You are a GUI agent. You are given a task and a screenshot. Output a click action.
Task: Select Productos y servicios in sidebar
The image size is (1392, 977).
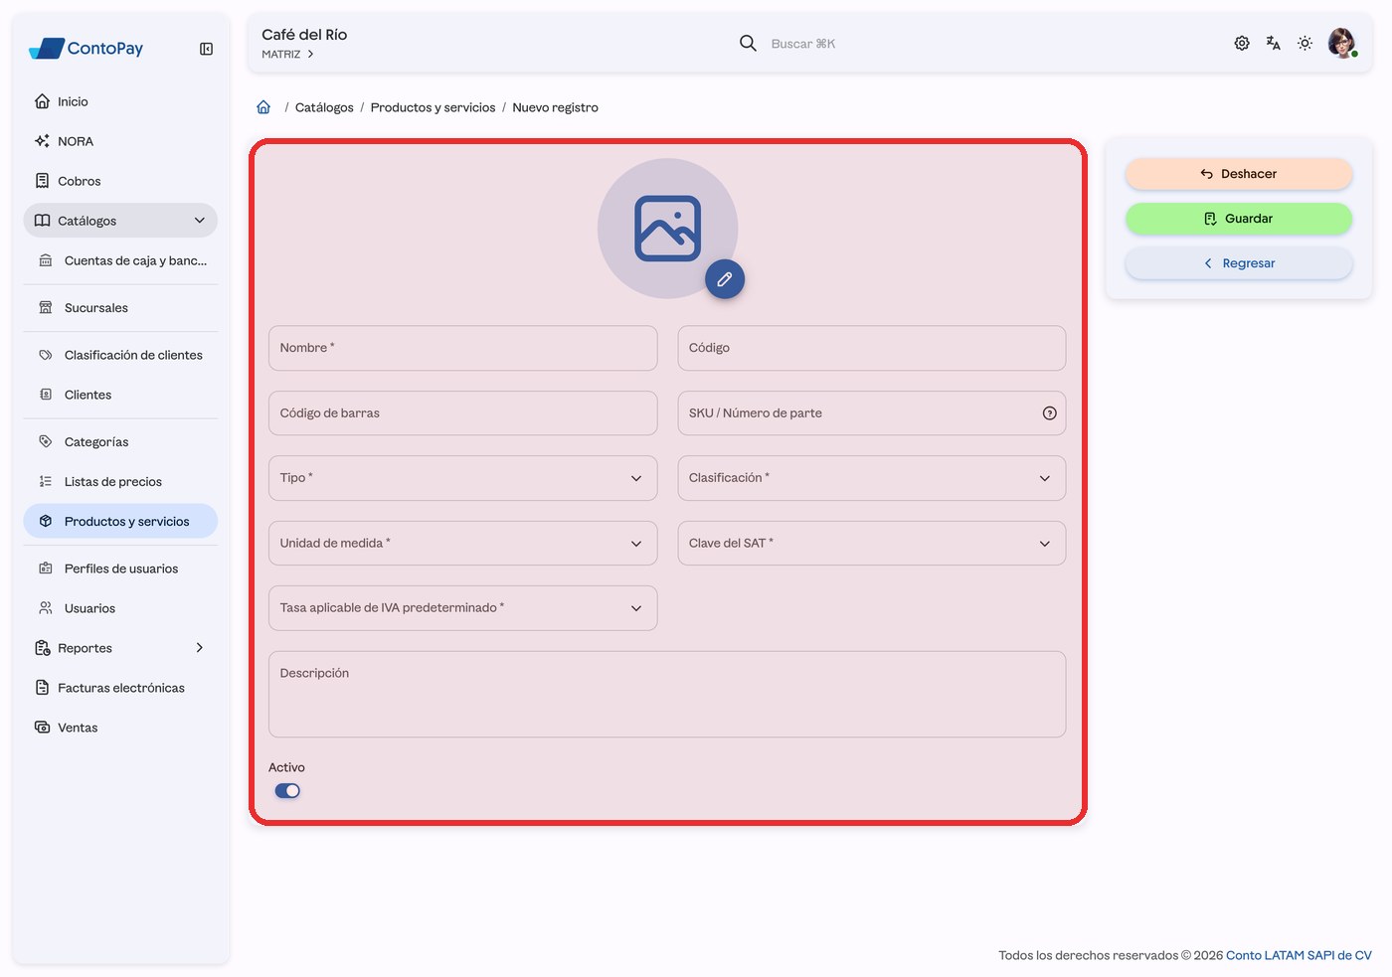click(120, 522)
